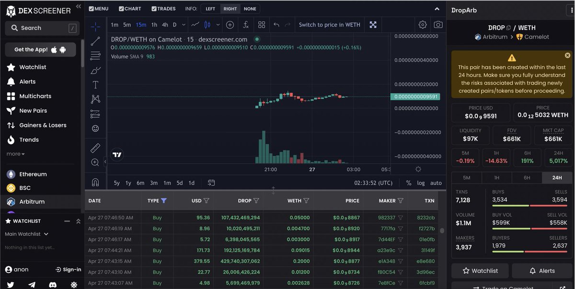Select the 15m timeframe

coord(141,24)
